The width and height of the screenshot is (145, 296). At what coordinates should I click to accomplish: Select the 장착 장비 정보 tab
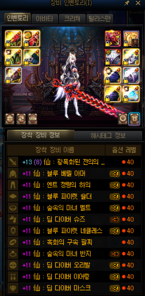pyautogui.click(x=41, y=135)
